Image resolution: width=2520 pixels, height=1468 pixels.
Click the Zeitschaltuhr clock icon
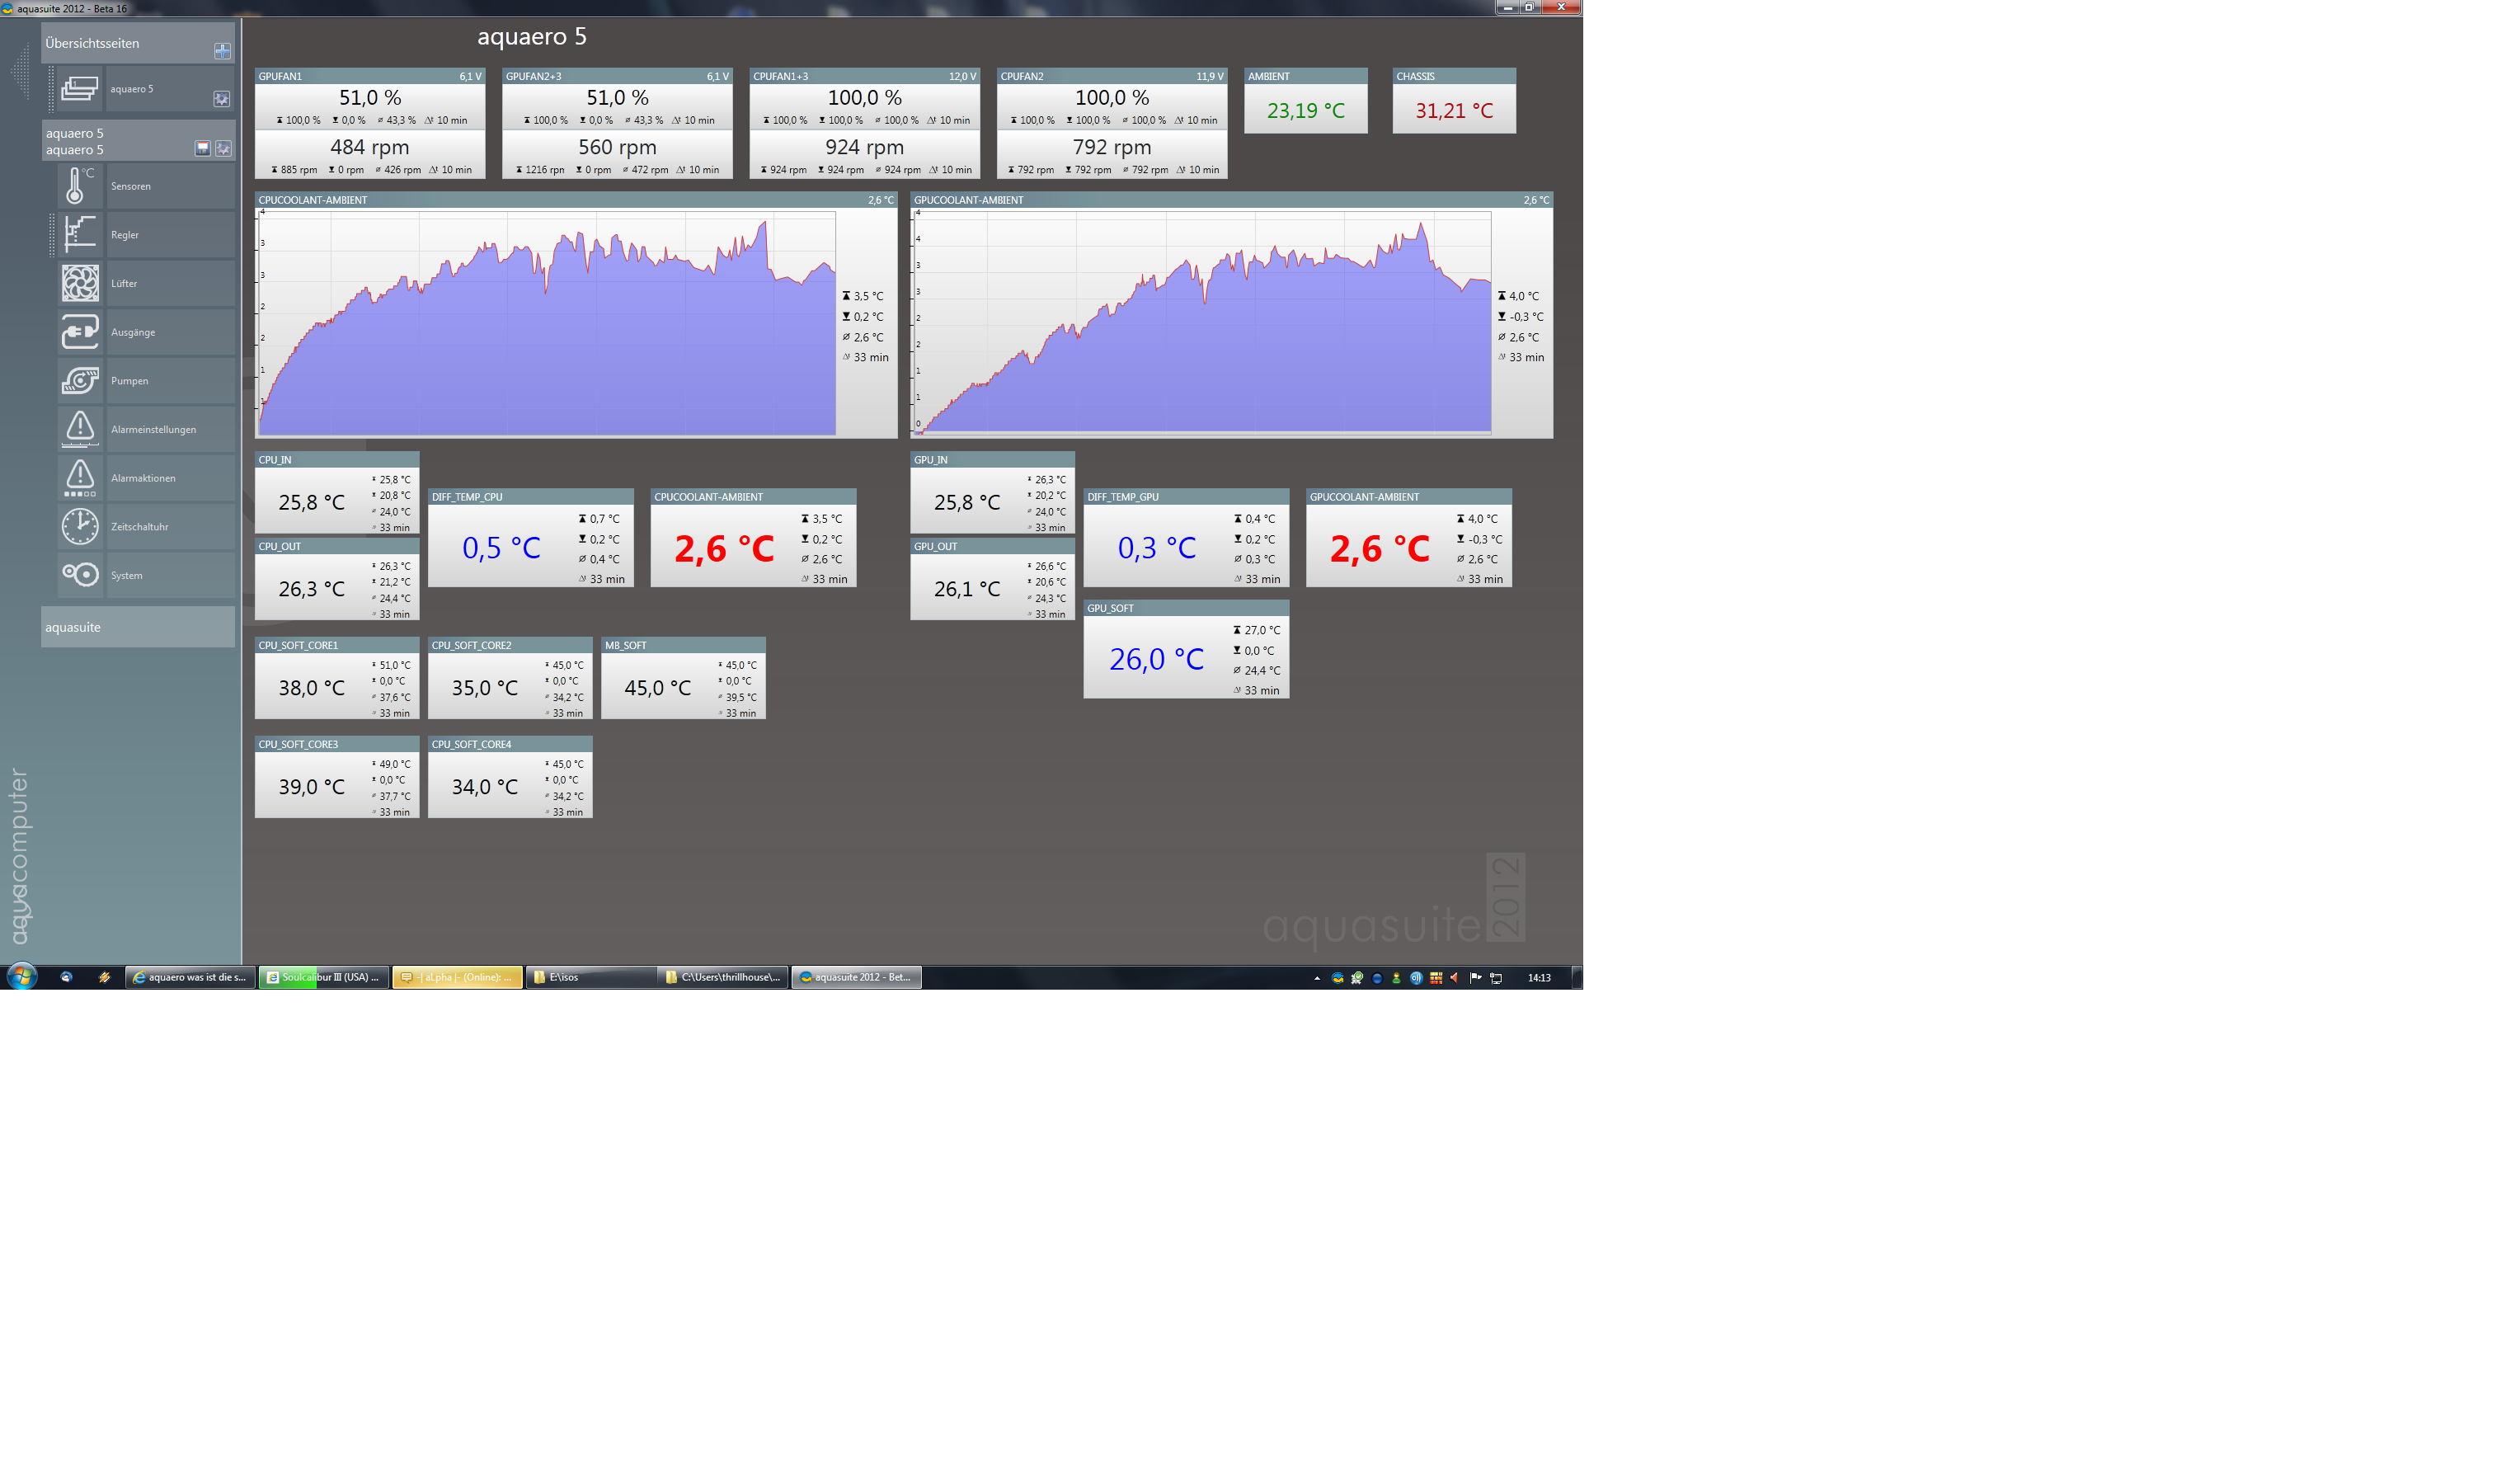[79, 527]
